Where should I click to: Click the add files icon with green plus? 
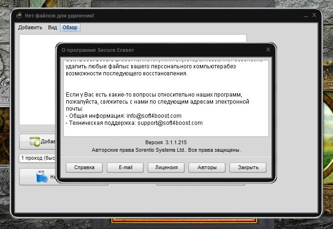click(x=35, y=141)
